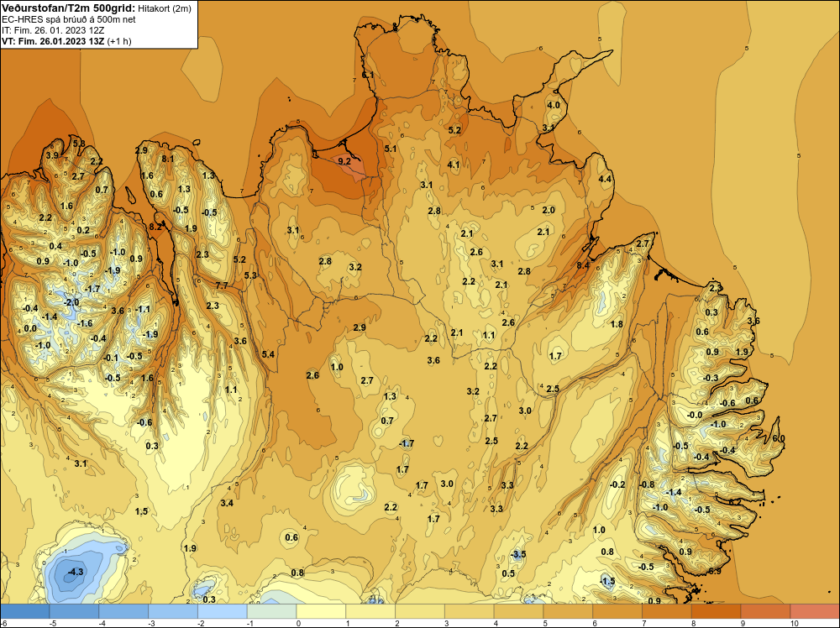Screen dimensions: 840x628
Task: Click the 10 label on the legend scale
Action: point(795,623)
